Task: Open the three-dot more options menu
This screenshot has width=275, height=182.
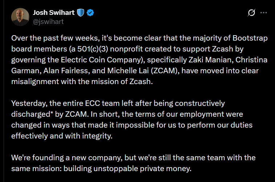Action: coord(264,13)
